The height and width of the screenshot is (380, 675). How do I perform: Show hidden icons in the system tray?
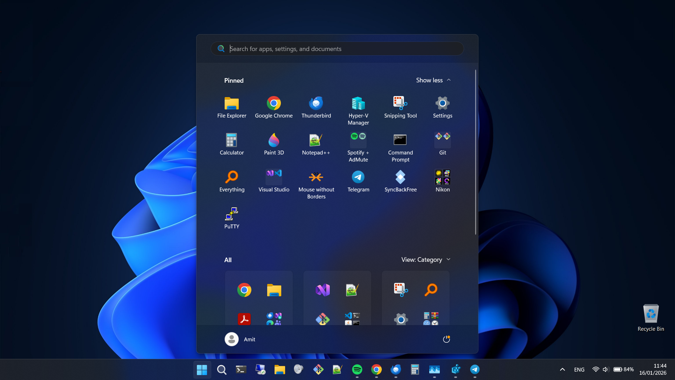point(562,369)
